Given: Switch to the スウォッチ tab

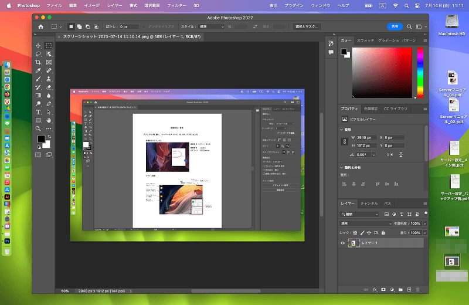Looking at the screenshot, I should 365,40.
